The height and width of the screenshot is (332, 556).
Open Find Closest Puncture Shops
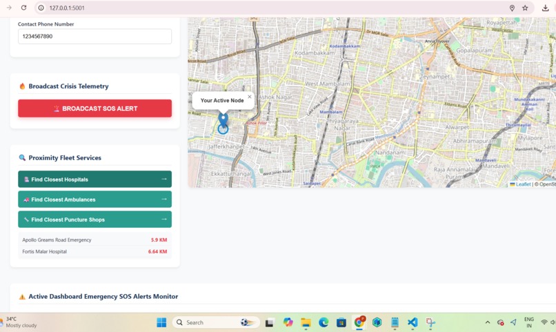95,219
